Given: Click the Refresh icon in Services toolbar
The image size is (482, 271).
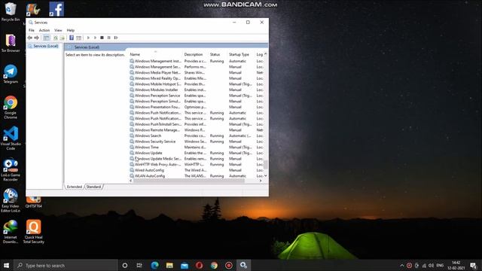Looking at the screenshot, I should coord(55,38).
